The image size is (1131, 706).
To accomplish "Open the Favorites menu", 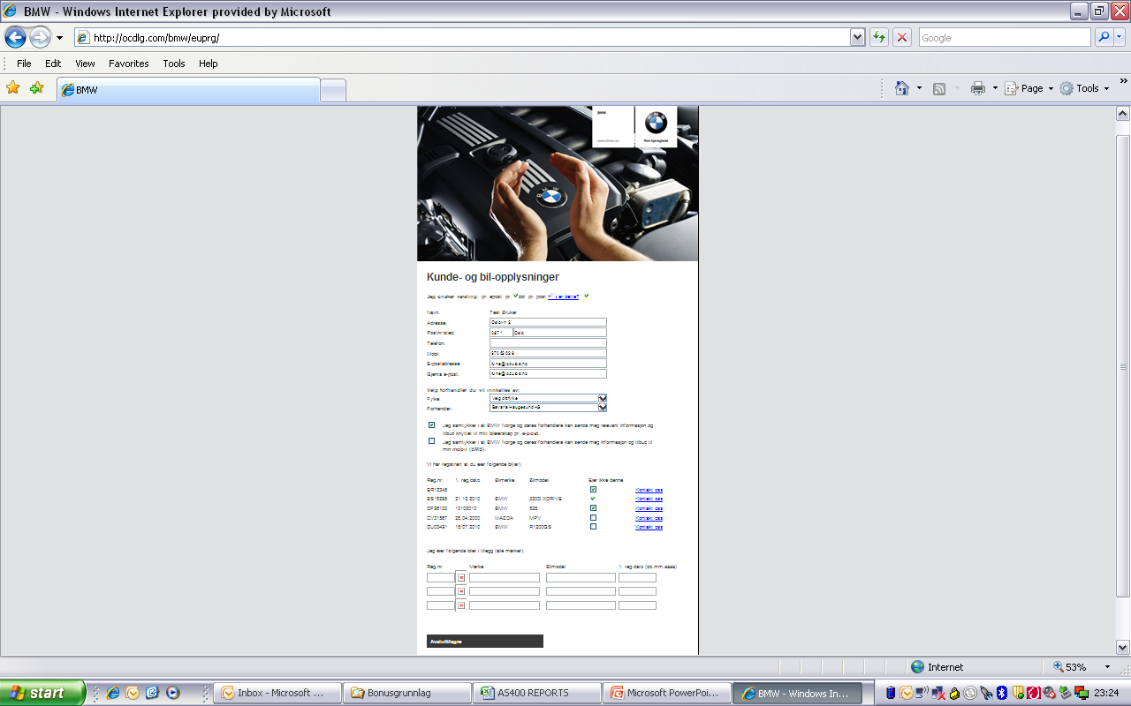I will [129, 64].
